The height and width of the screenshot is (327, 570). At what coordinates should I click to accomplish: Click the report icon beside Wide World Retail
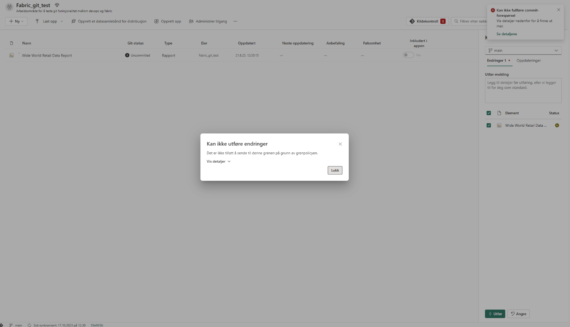(x=11, y=55)
